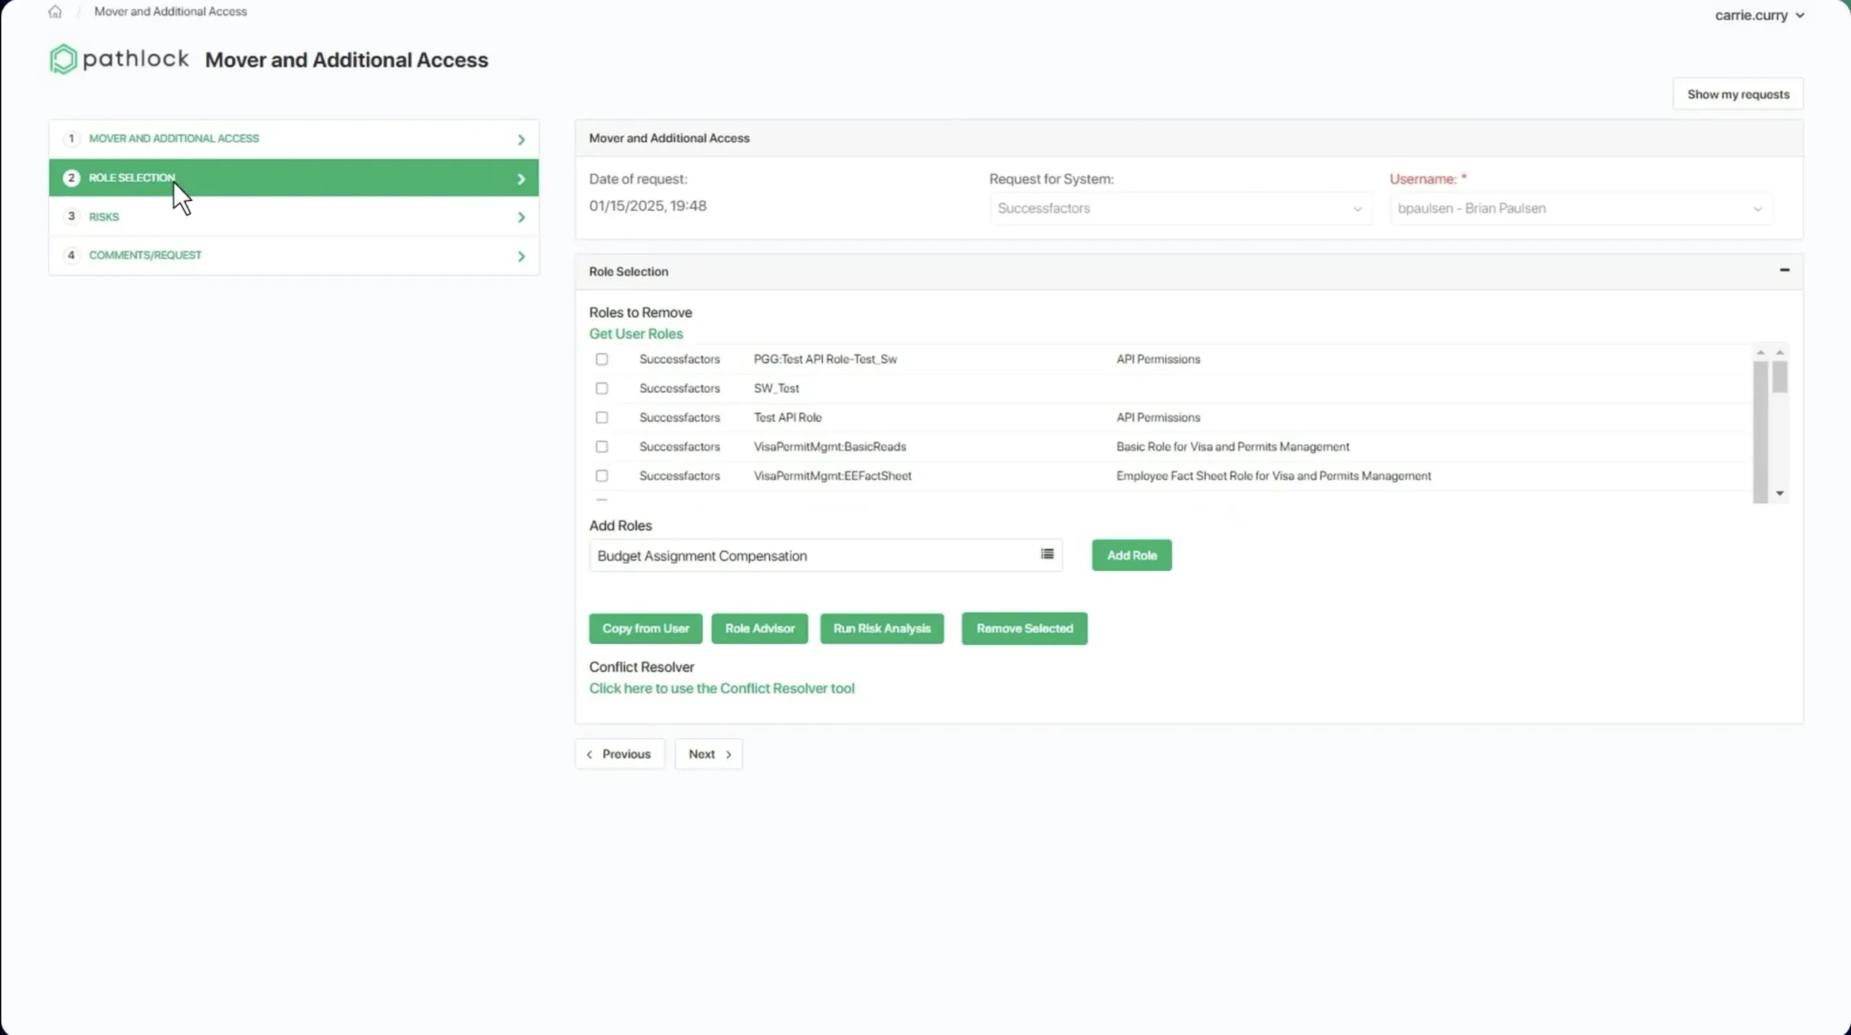Viewport: 1851px width, 1035px height.
Task: Select the VisaPermitMgmt:BasicReads role checkbox
Action: pyautogui.click(x=602, y=447)
